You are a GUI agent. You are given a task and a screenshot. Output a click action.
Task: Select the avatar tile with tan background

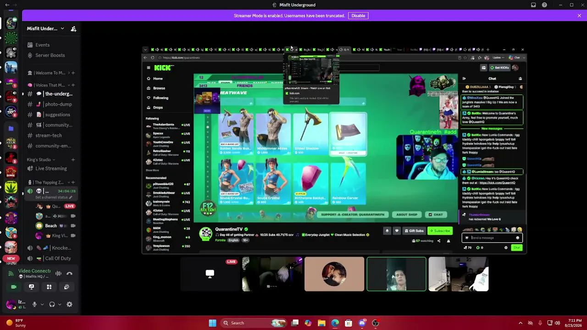(x=334, y=274)
